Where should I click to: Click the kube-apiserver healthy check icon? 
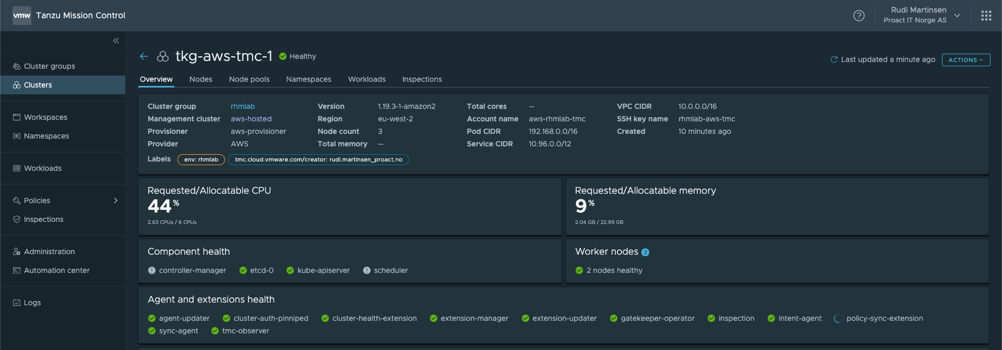tap(290, 270)
